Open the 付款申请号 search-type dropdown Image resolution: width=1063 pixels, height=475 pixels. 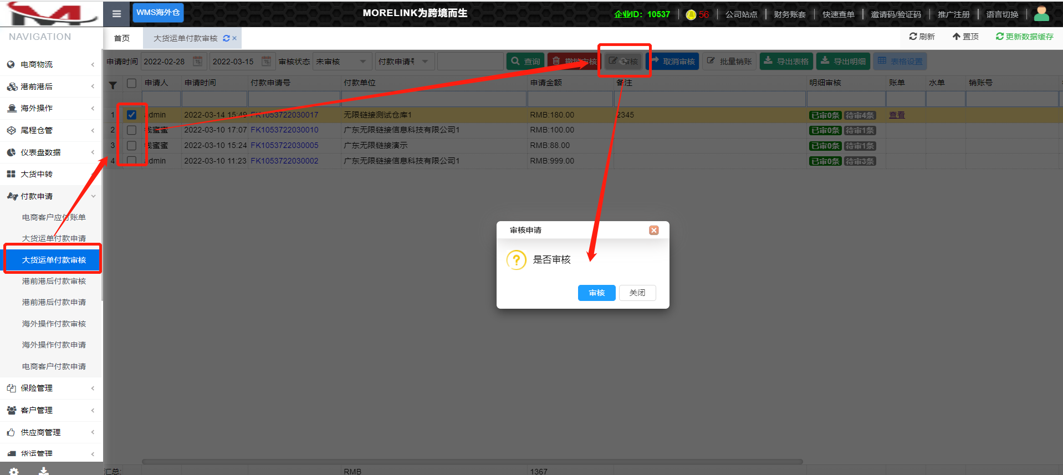pyautogui.click(x=405, y=62)
